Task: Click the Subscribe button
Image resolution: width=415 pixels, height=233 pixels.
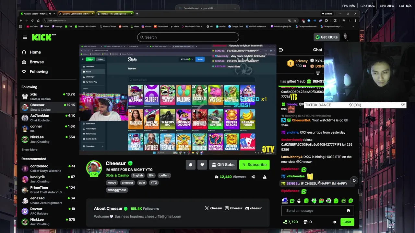Action: click(255, 165)
